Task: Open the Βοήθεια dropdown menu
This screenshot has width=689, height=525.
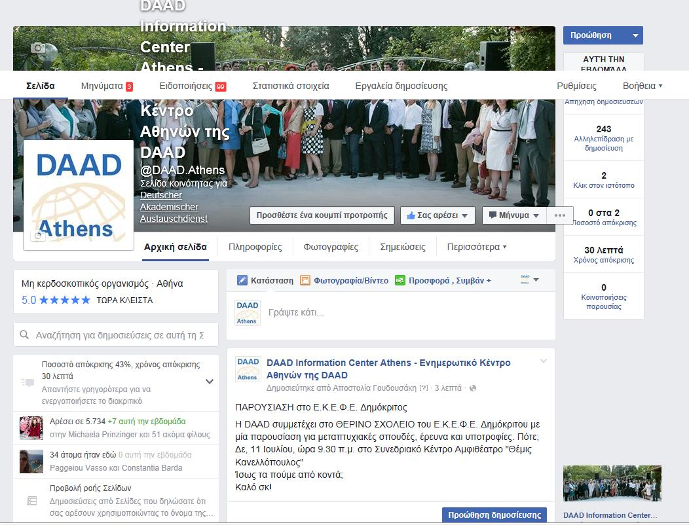Action: tap(642, 86)
